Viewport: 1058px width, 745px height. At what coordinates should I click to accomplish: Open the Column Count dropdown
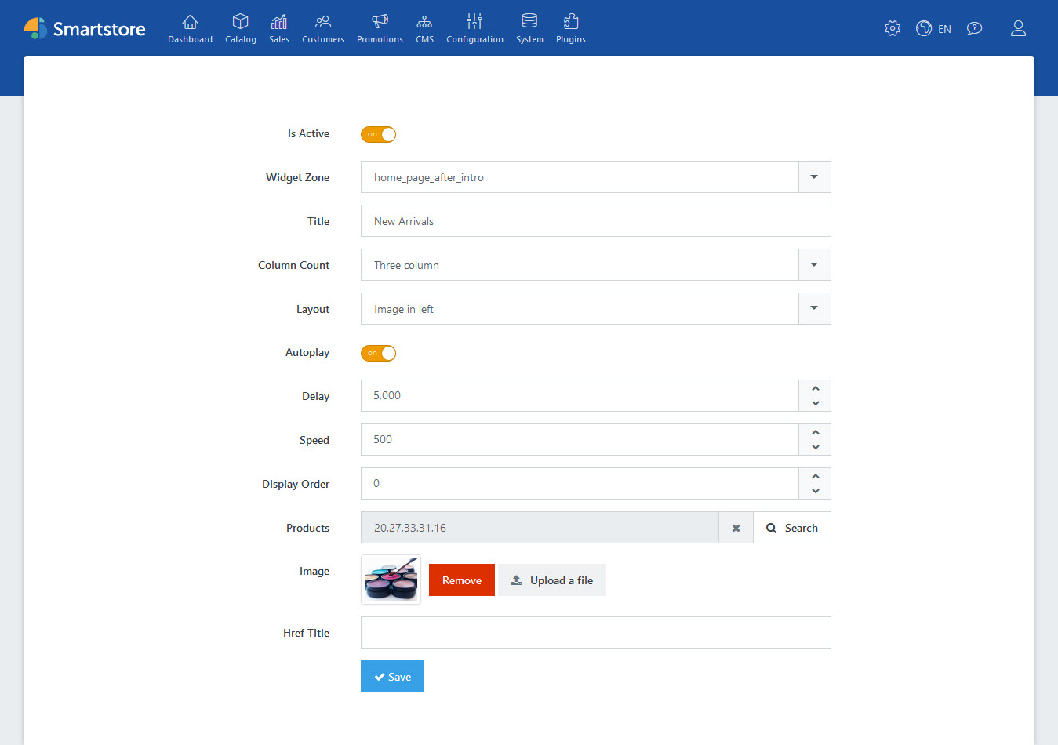point(814,265)
